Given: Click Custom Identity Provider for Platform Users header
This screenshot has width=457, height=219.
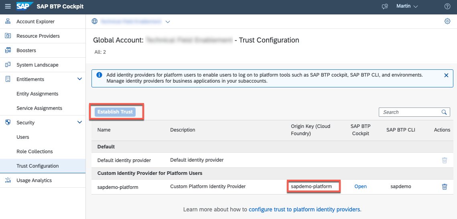Looking at the screenshot, I should point(272,173).
